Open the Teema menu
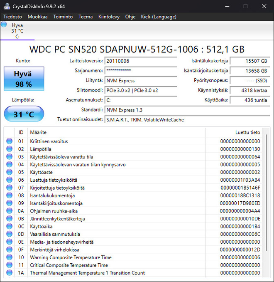The width and height of the screenshot is (274, 282). [86, 17]
